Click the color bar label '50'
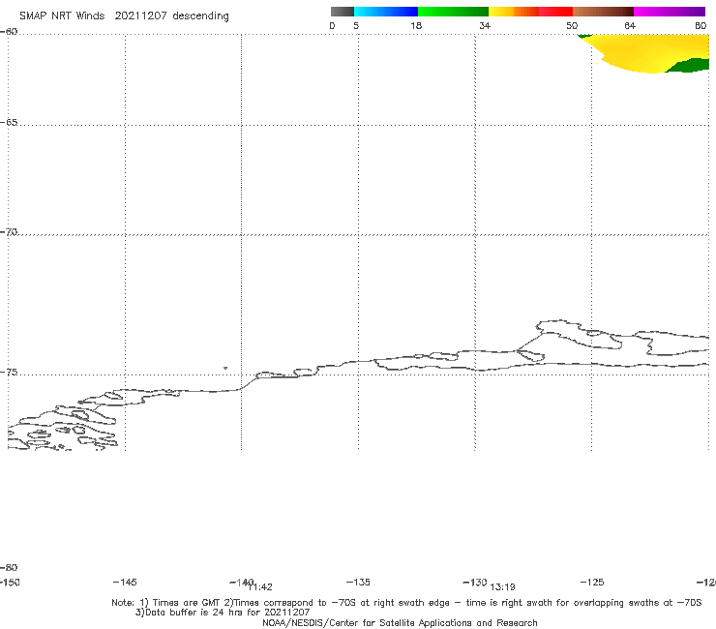 pyautogui.click(x=572, y=25)
